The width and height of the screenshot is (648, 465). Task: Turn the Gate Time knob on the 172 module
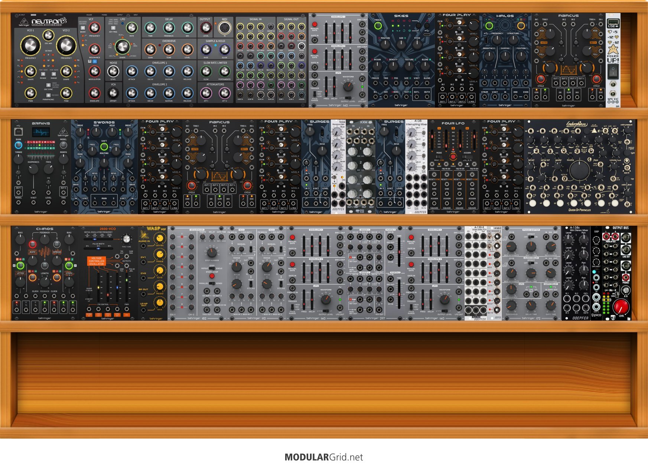(x=551, y=305)
